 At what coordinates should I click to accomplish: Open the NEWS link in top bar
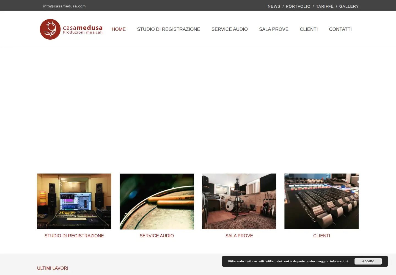274,6
